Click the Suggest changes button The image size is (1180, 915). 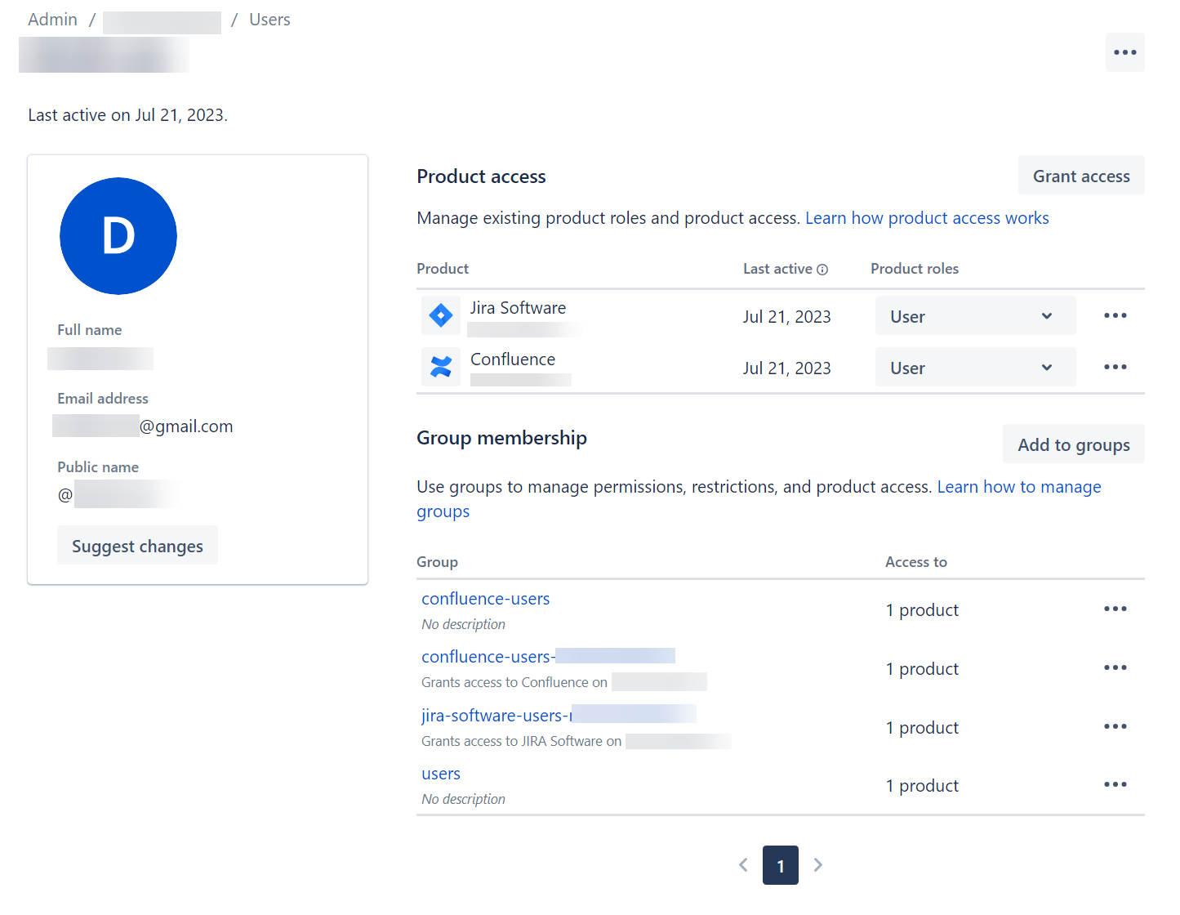(x=137, y=545)
